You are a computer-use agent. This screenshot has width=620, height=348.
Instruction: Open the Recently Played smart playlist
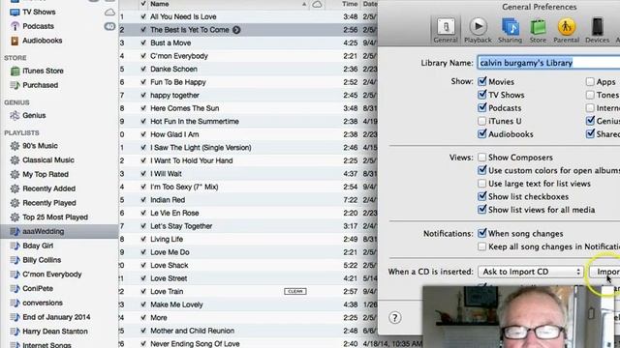click(x=49, y=203)
